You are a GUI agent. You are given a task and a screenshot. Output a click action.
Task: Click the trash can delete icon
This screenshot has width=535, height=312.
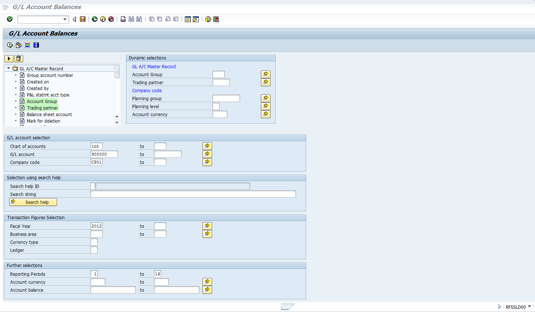tap(18, 58)
